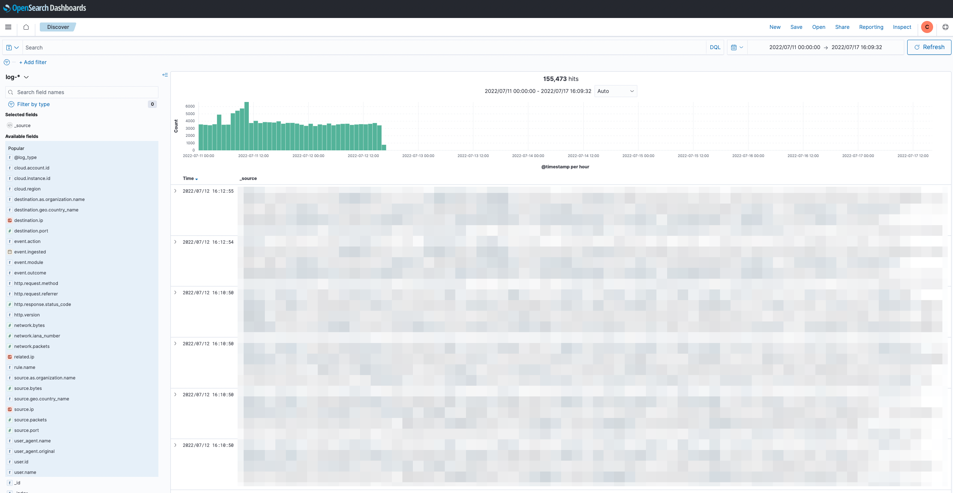The width and height of the screenshot is (953, 493).
Task: Open the log-* index pattern dropdown
Action: click(17, 77)
